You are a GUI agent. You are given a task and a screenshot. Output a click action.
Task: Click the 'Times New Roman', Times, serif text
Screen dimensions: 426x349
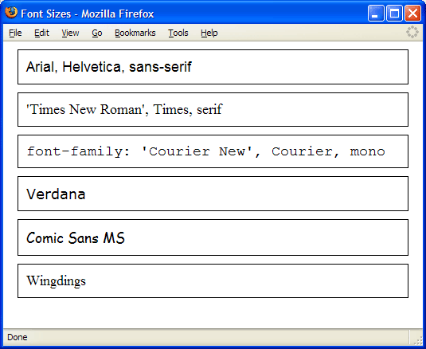[124, 109]
